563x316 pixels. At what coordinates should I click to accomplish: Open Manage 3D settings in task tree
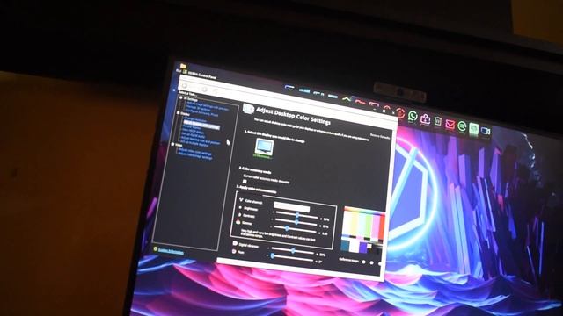199,109
